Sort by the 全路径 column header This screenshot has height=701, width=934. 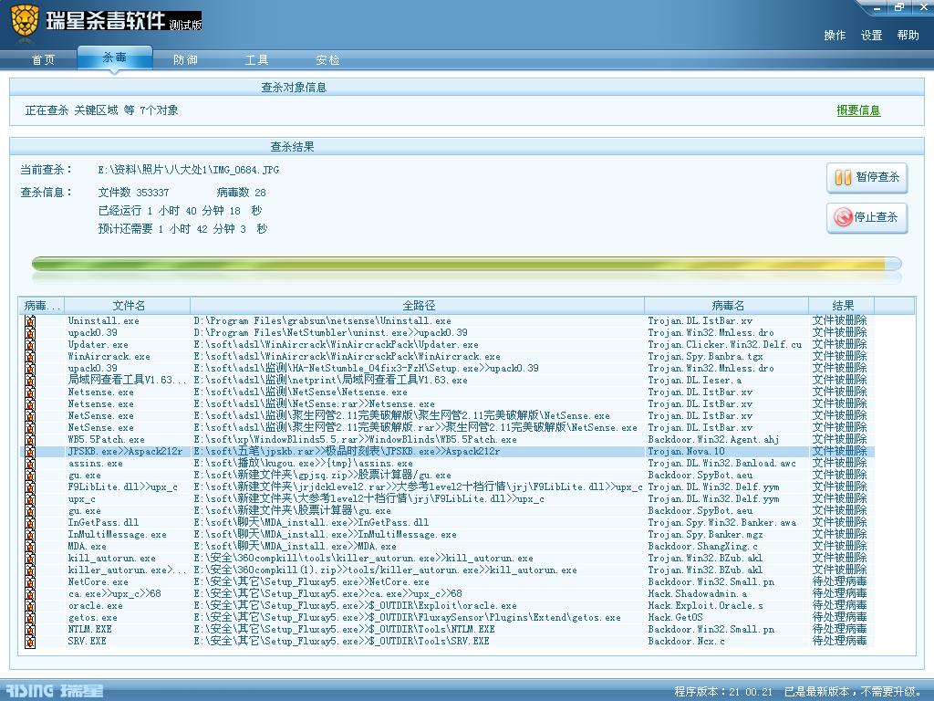[418, 305]
